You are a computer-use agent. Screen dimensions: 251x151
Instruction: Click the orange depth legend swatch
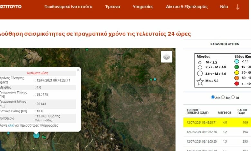[237, 78]
